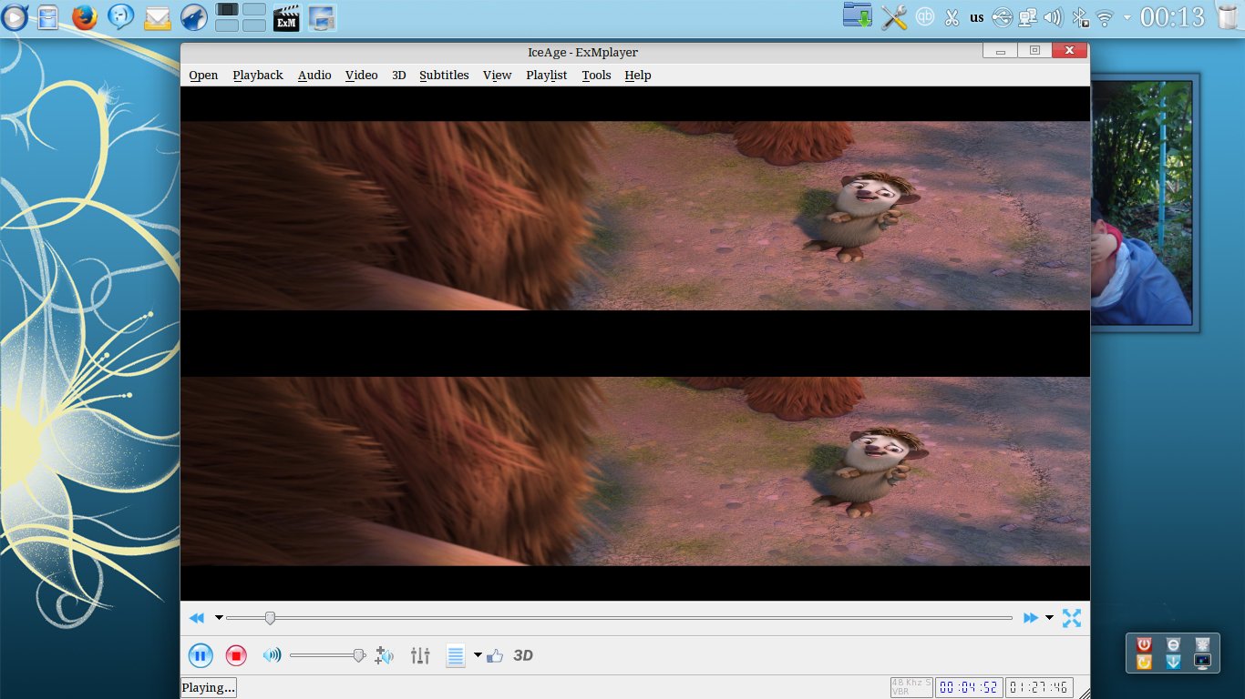The height and width of the screenshot is (699, 1245).
Task: Open the USB device notifier icon
Action: [x=1003, y=17]
